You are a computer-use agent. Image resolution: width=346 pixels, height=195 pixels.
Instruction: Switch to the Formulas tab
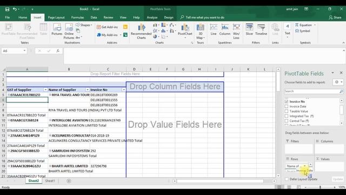click(77, 17)
